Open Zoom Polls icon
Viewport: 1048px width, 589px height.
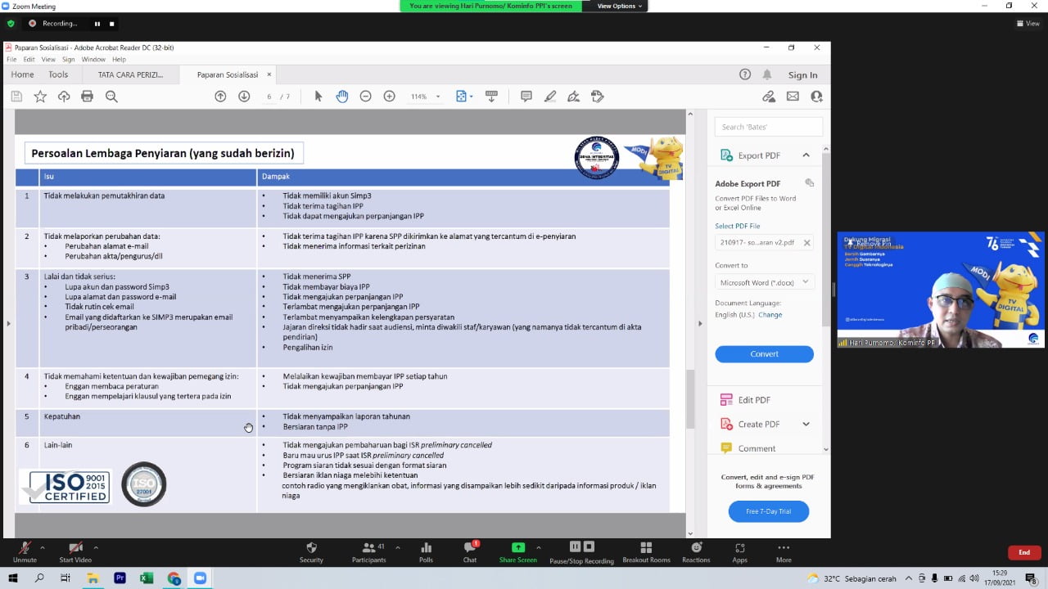click(426, 552)
